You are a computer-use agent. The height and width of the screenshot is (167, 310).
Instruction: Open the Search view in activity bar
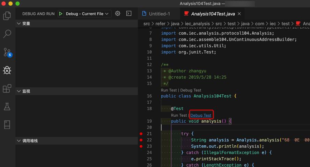(7, 34)
